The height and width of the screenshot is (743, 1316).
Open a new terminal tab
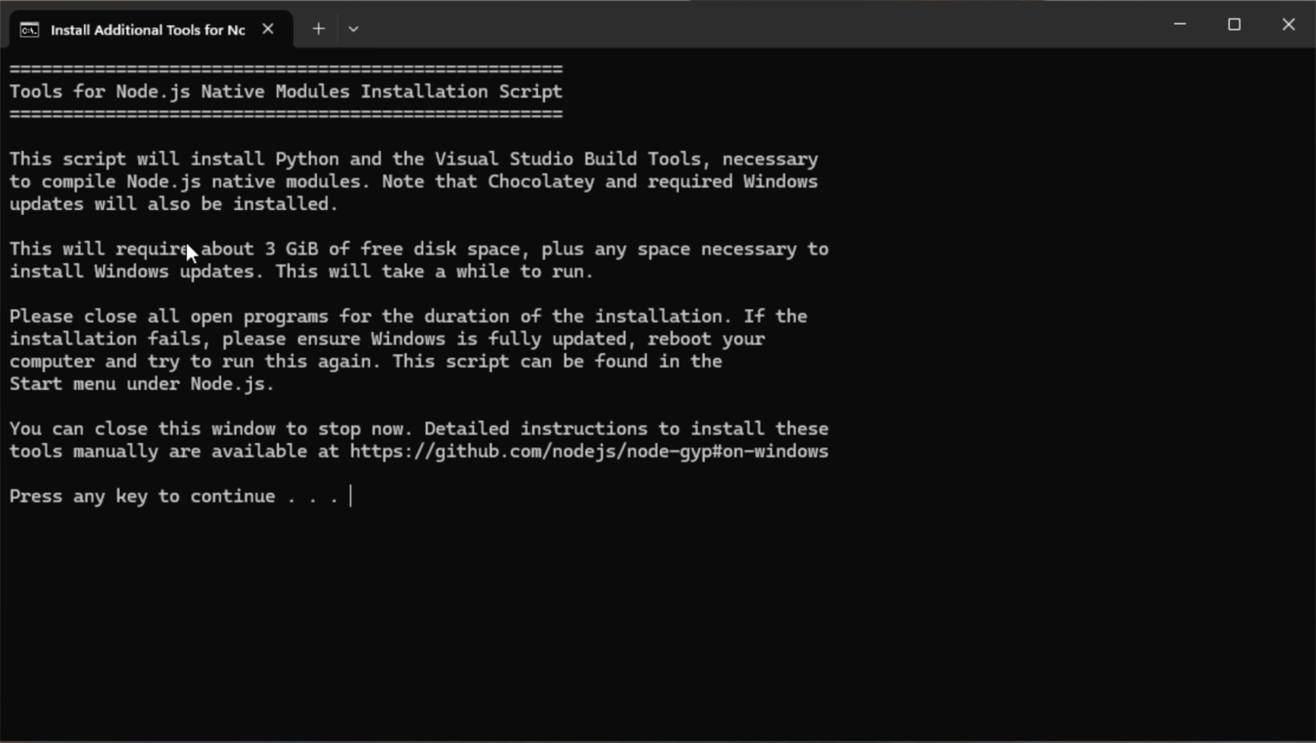pyautogui.click(x=318, y=28)
